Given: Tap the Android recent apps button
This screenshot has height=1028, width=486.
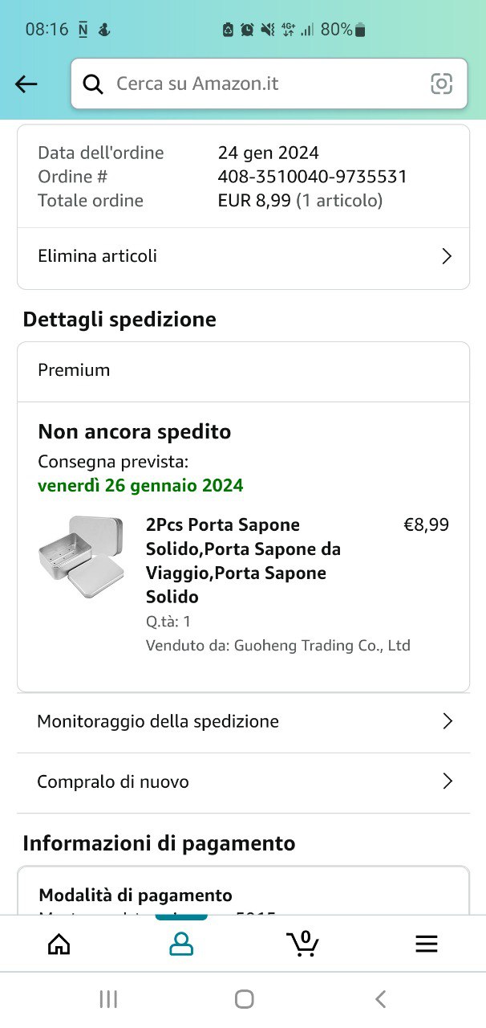Looking at the screenshot, I should [108, 999].
